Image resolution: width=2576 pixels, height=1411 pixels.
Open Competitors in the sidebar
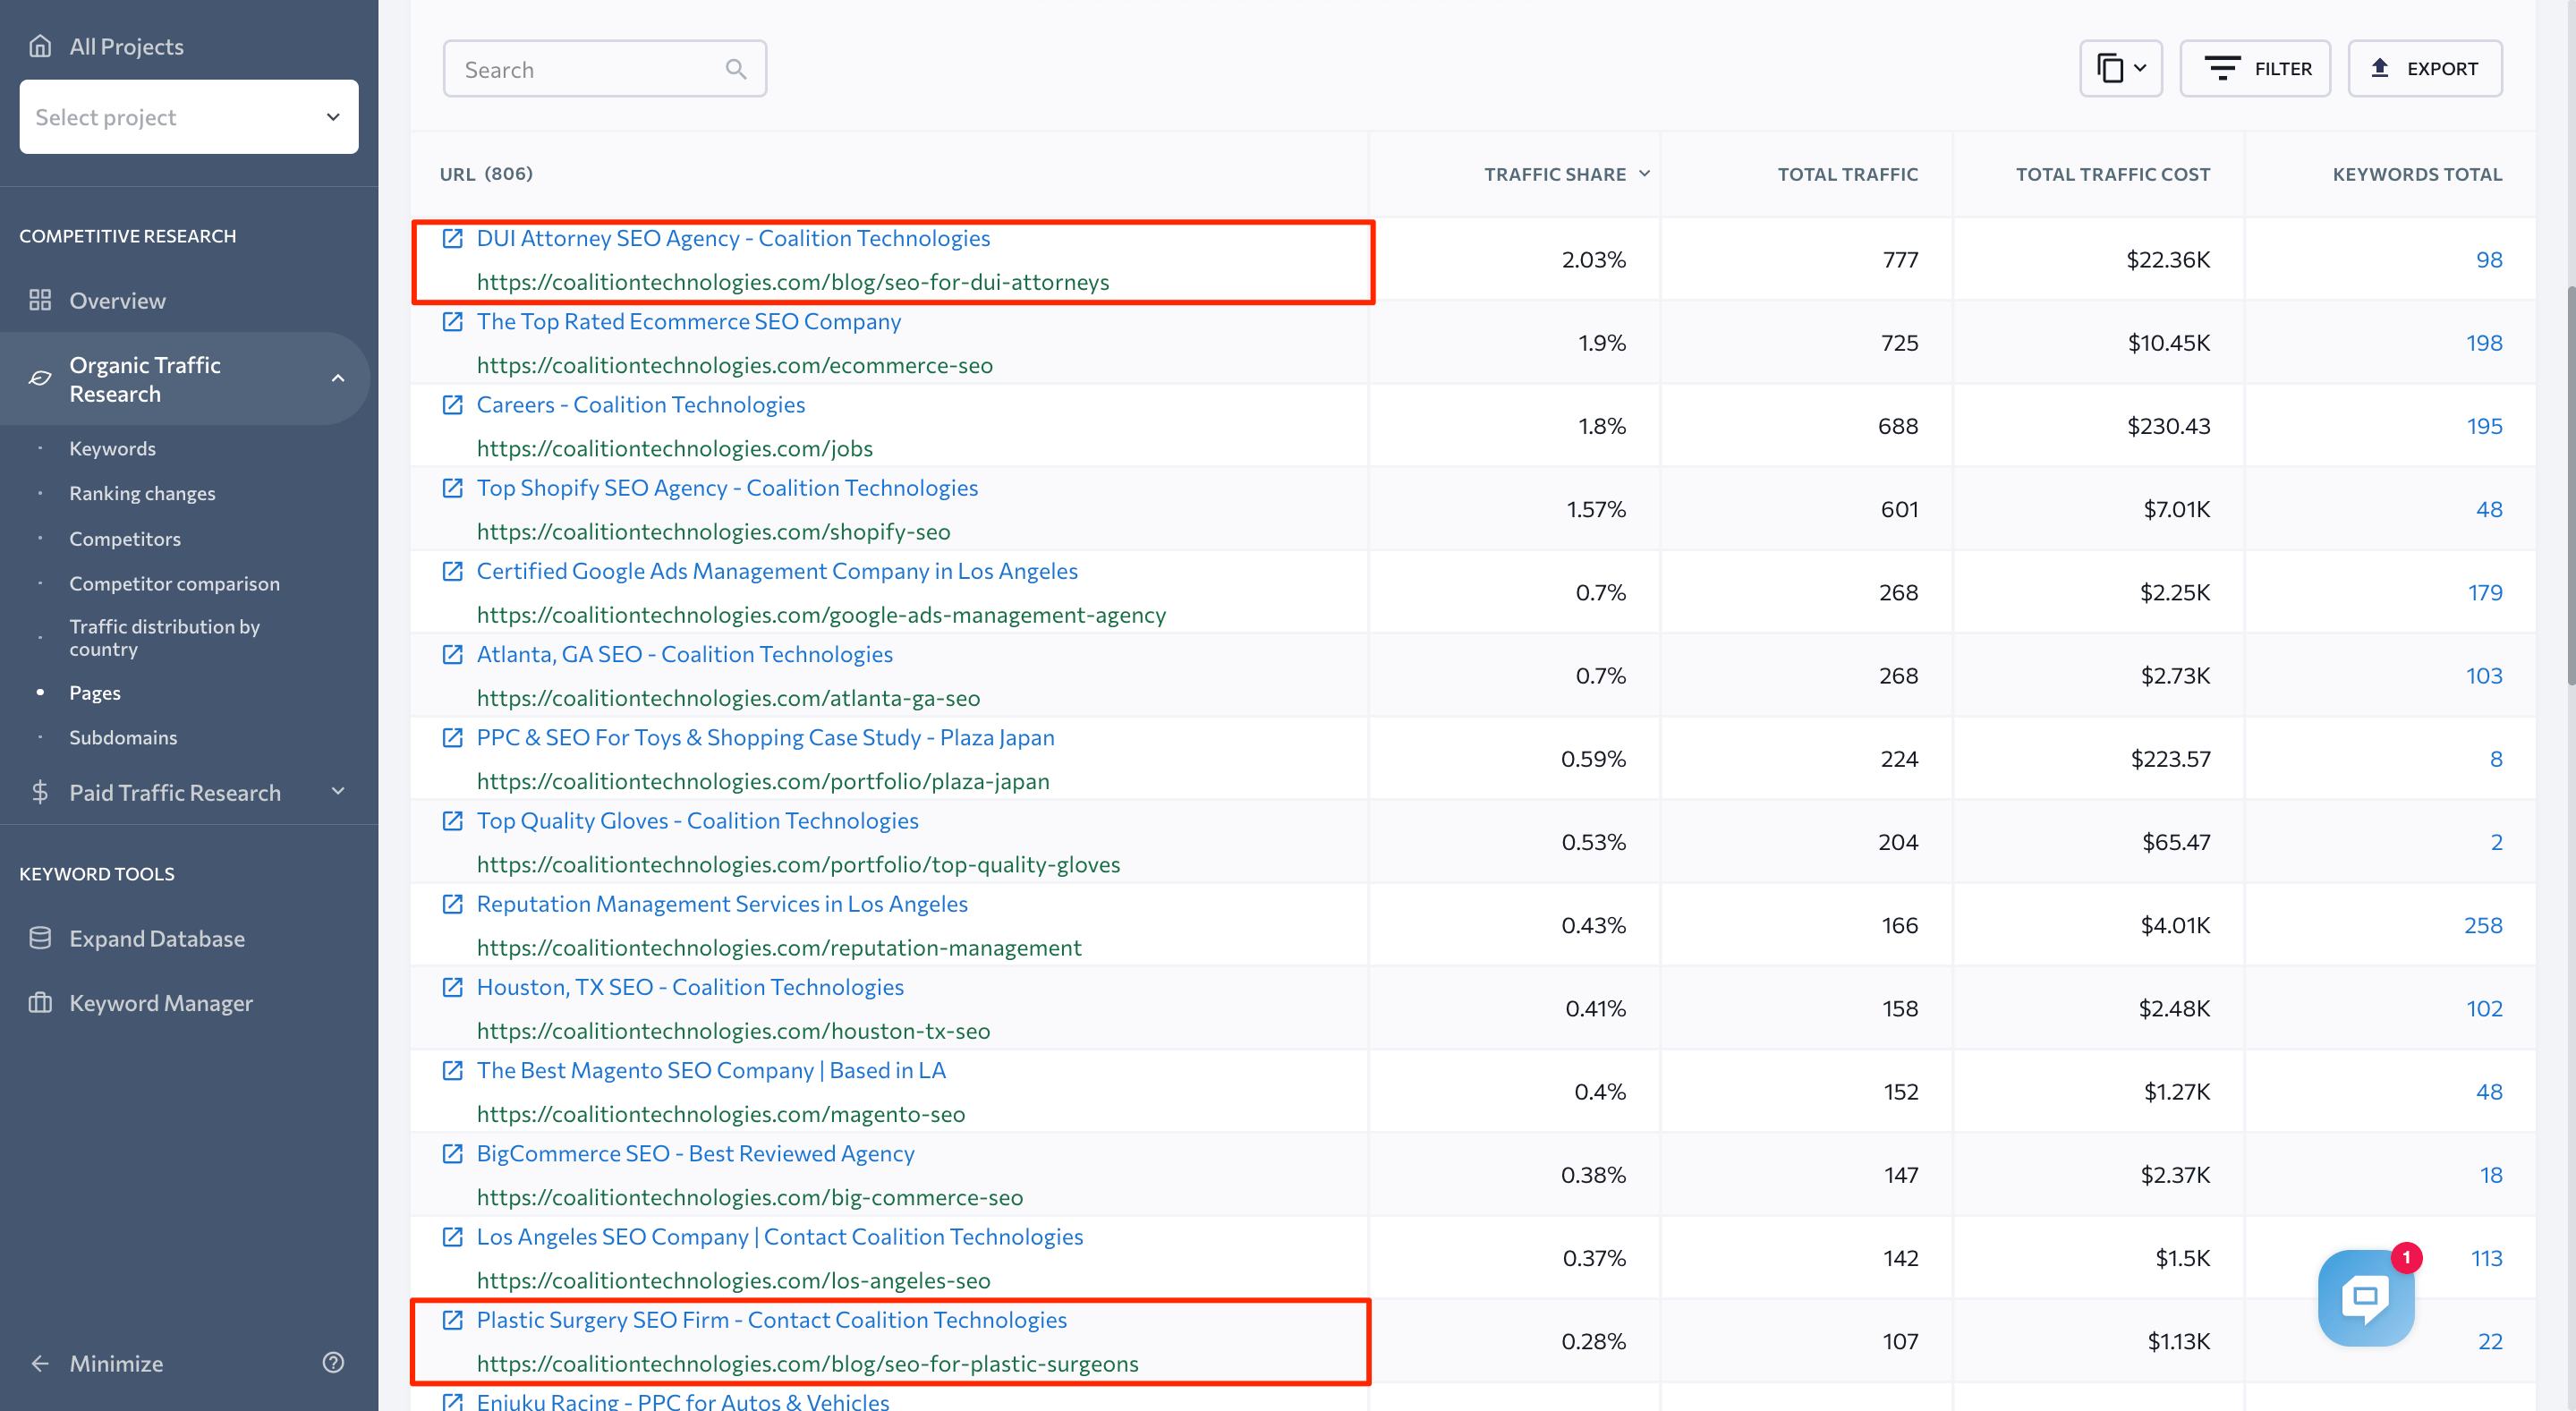click(x=125, y=538)
